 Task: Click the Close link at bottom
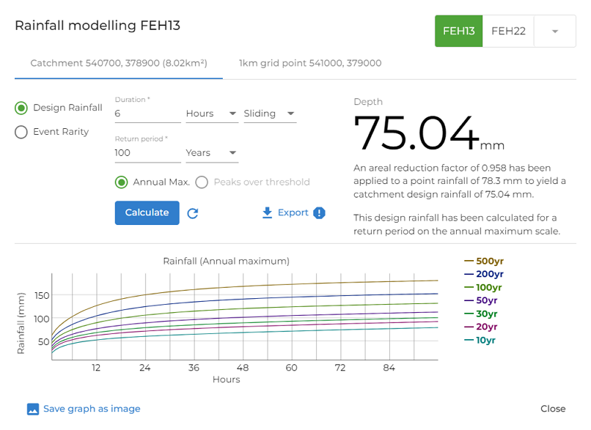(x=553, y=409)
